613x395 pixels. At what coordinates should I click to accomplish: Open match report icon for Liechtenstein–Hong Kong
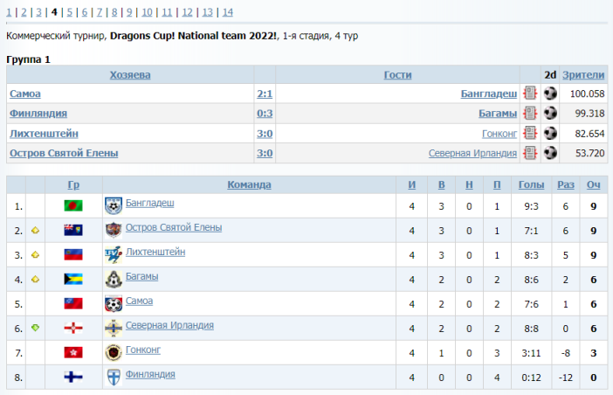click(529, 134)
